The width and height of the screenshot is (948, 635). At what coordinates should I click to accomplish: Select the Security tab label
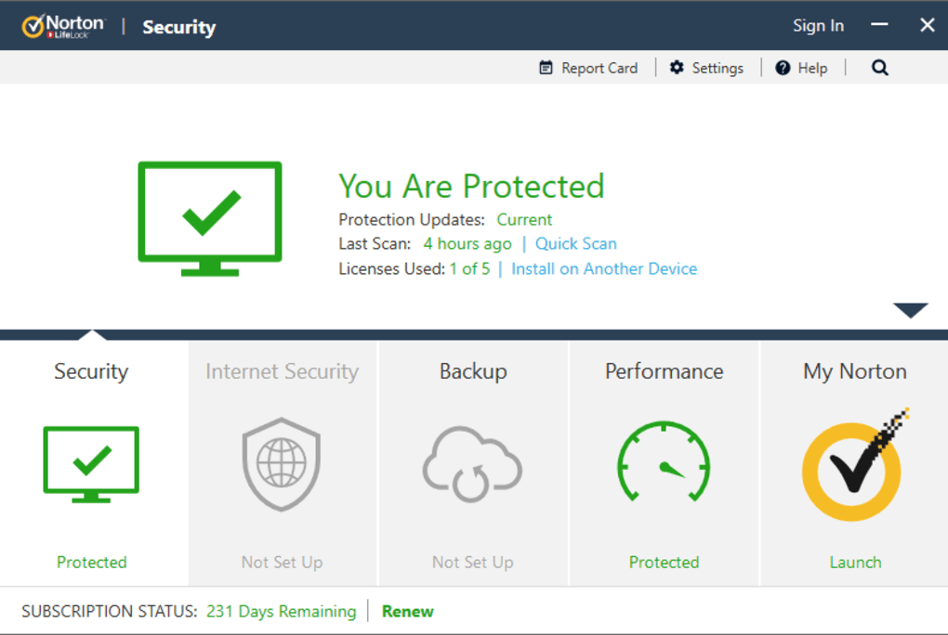coord(91,371)
